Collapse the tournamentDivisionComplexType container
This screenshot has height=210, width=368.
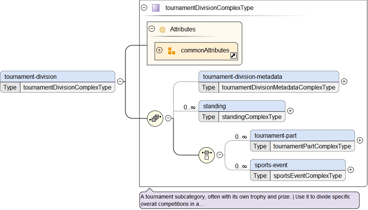click(144, 8)
